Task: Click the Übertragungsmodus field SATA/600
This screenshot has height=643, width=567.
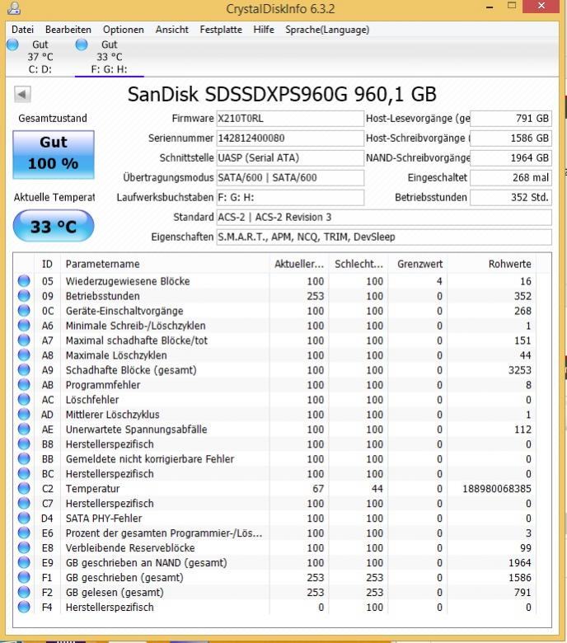Action: point(290,177)
